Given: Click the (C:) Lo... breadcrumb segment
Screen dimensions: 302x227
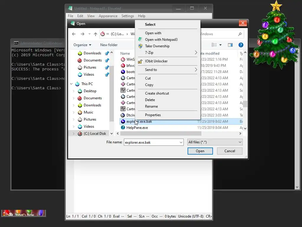Looking at the screenshot, I should tap(117, 34).
